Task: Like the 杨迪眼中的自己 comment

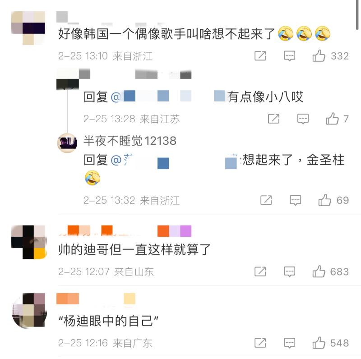Action: (319, 343)
